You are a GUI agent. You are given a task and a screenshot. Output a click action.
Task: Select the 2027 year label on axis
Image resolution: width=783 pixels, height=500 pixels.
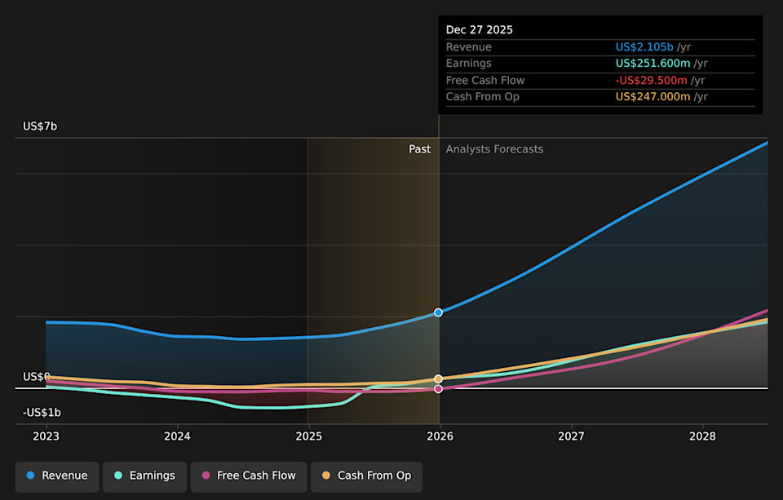pos(571,436)
